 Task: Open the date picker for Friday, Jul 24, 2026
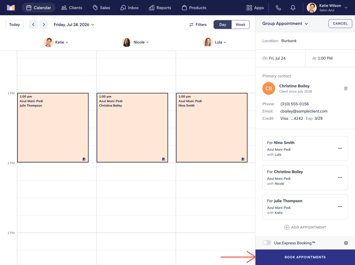click(74, 25)
